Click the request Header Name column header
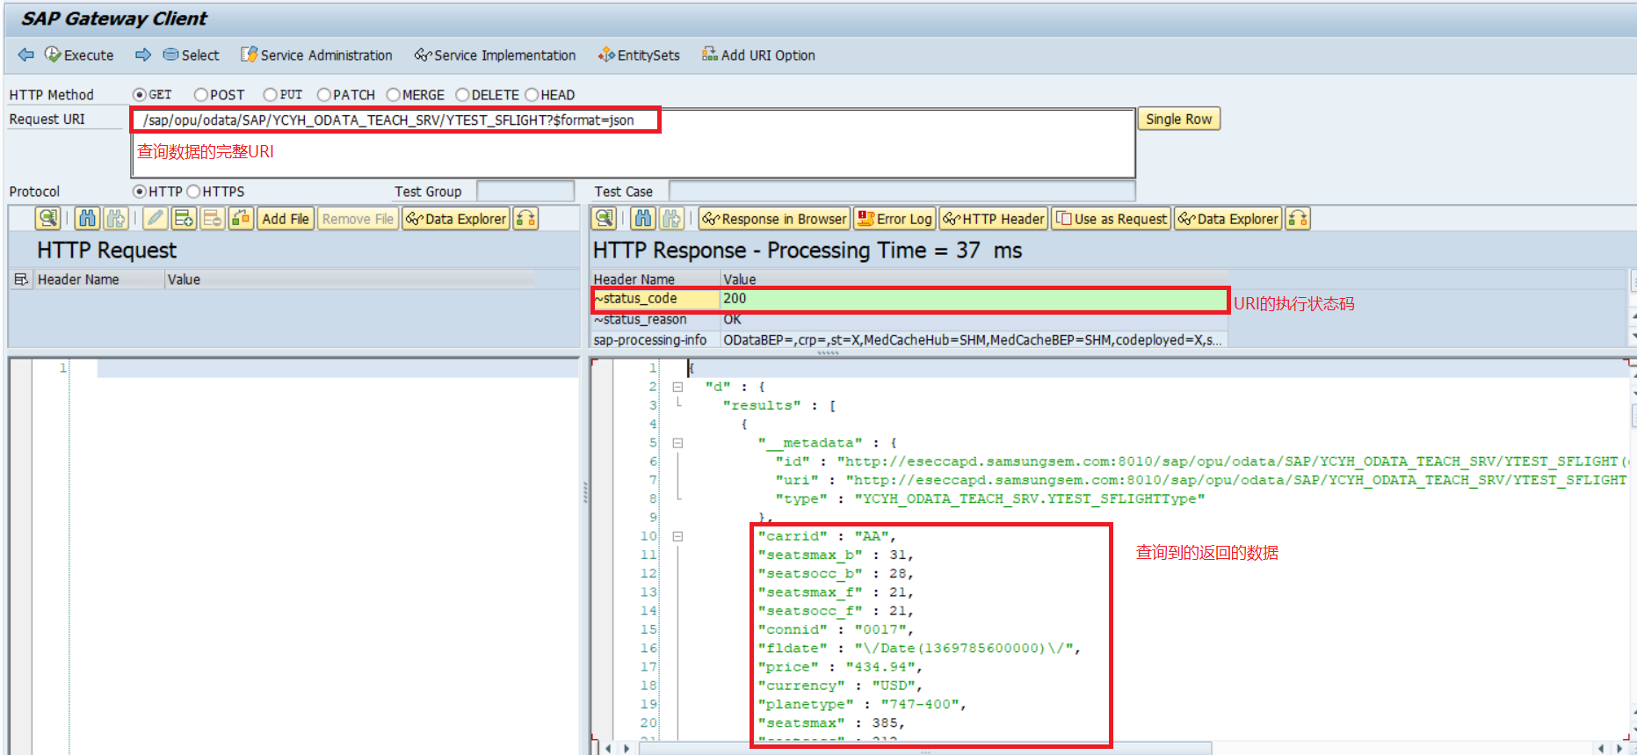Viewport: 1637px width, 755px height. click(x=99, y=279)
